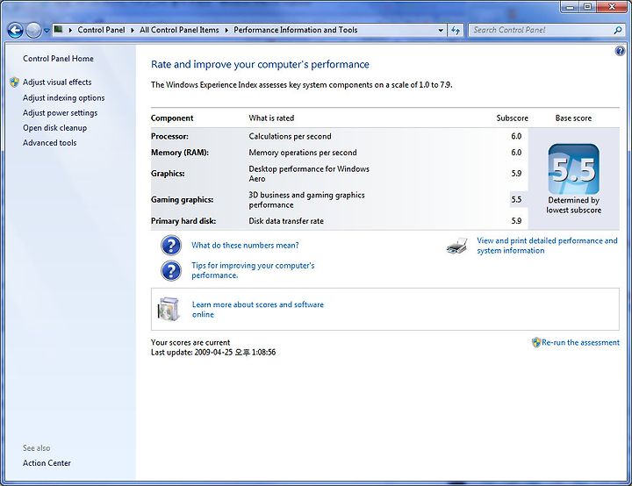Open Control Panel Home link
This screenshot has width=632, height=486.
tap(58, 59)
